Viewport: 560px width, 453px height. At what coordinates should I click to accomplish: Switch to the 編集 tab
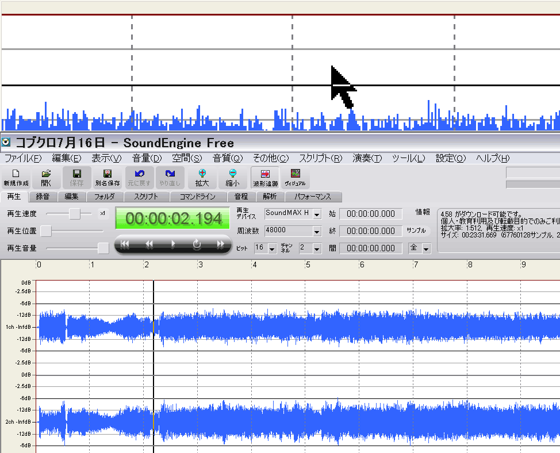71,197
